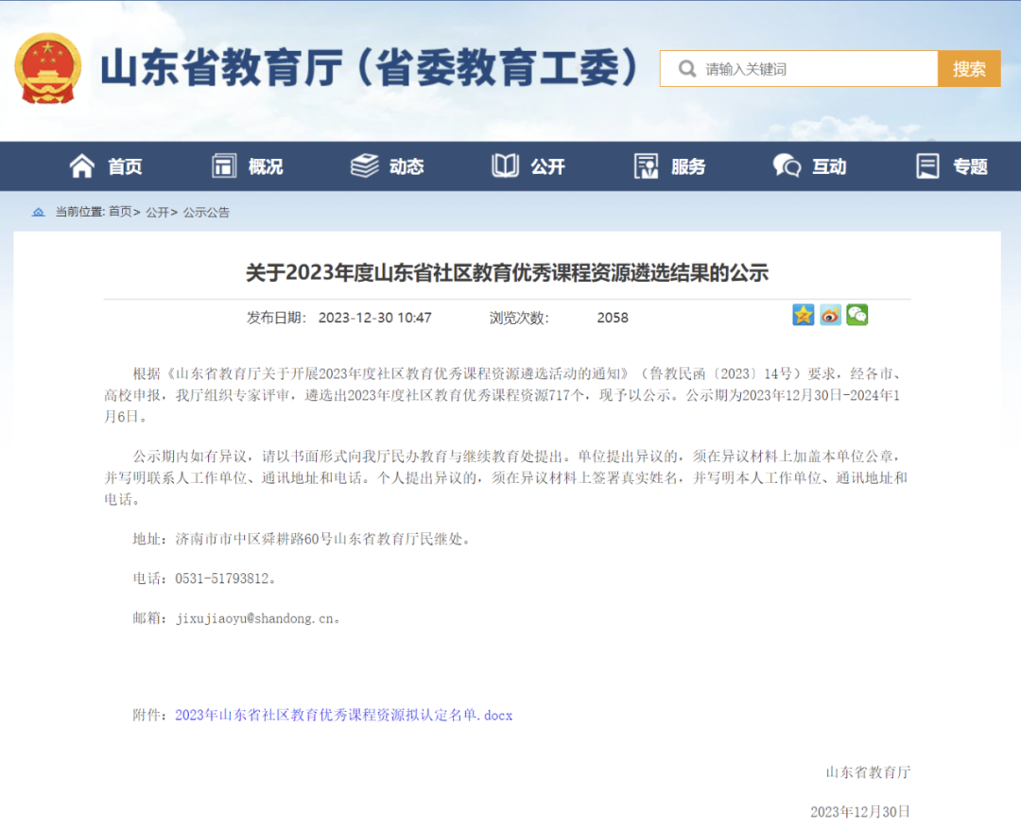
Task: Click the magnifier icon in search box
Action: (x=684, y=69)
